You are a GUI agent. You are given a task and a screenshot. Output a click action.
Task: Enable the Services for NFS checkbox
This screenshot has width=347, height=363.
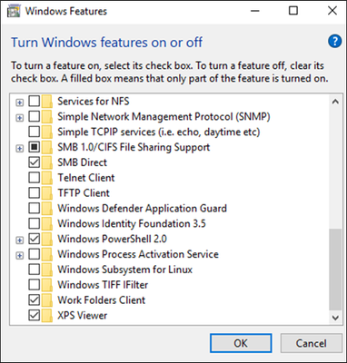pyautogui.click(x=35, y=102)
